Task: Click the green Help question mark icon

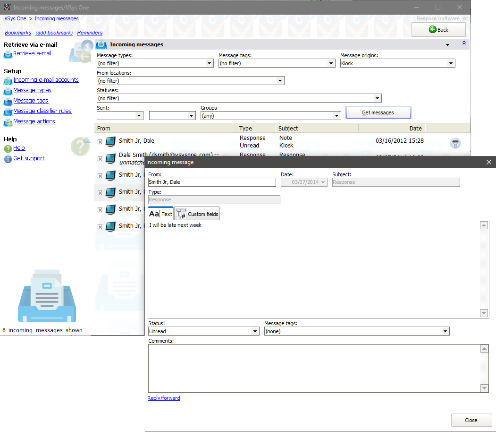Action: pyautogui.click(x=8, y=148)
